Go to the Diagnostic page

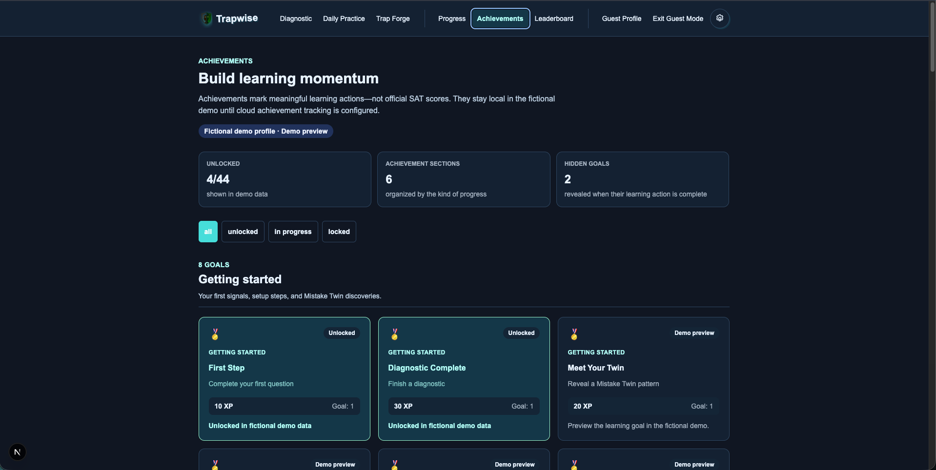[296, 19]
